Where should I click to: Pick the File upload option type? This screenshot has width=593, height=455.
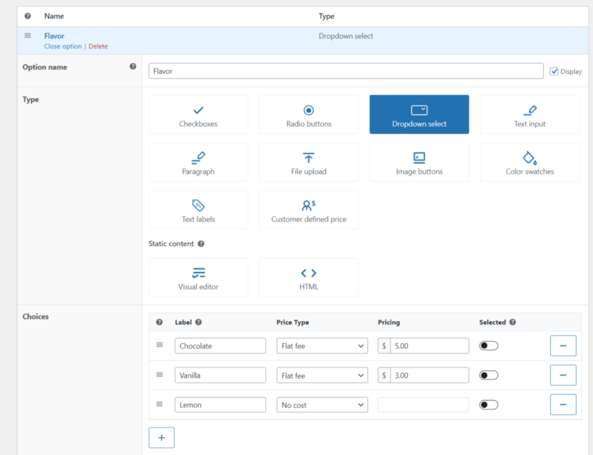(309, 161)
